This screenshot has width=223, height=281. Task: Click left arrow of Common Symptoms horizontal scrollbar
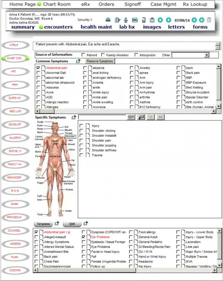[37, 111]
